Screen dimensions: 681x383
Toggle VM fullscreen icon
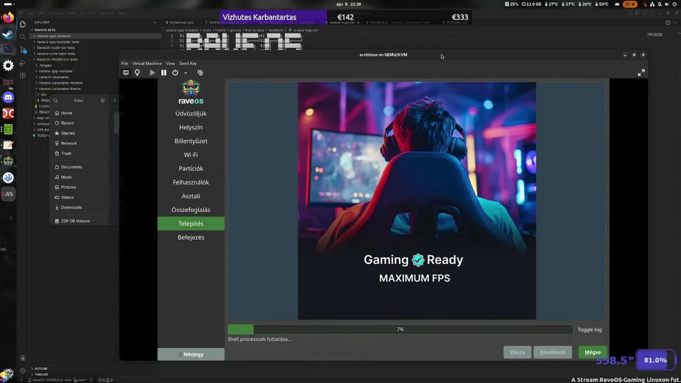click(641, 72)
